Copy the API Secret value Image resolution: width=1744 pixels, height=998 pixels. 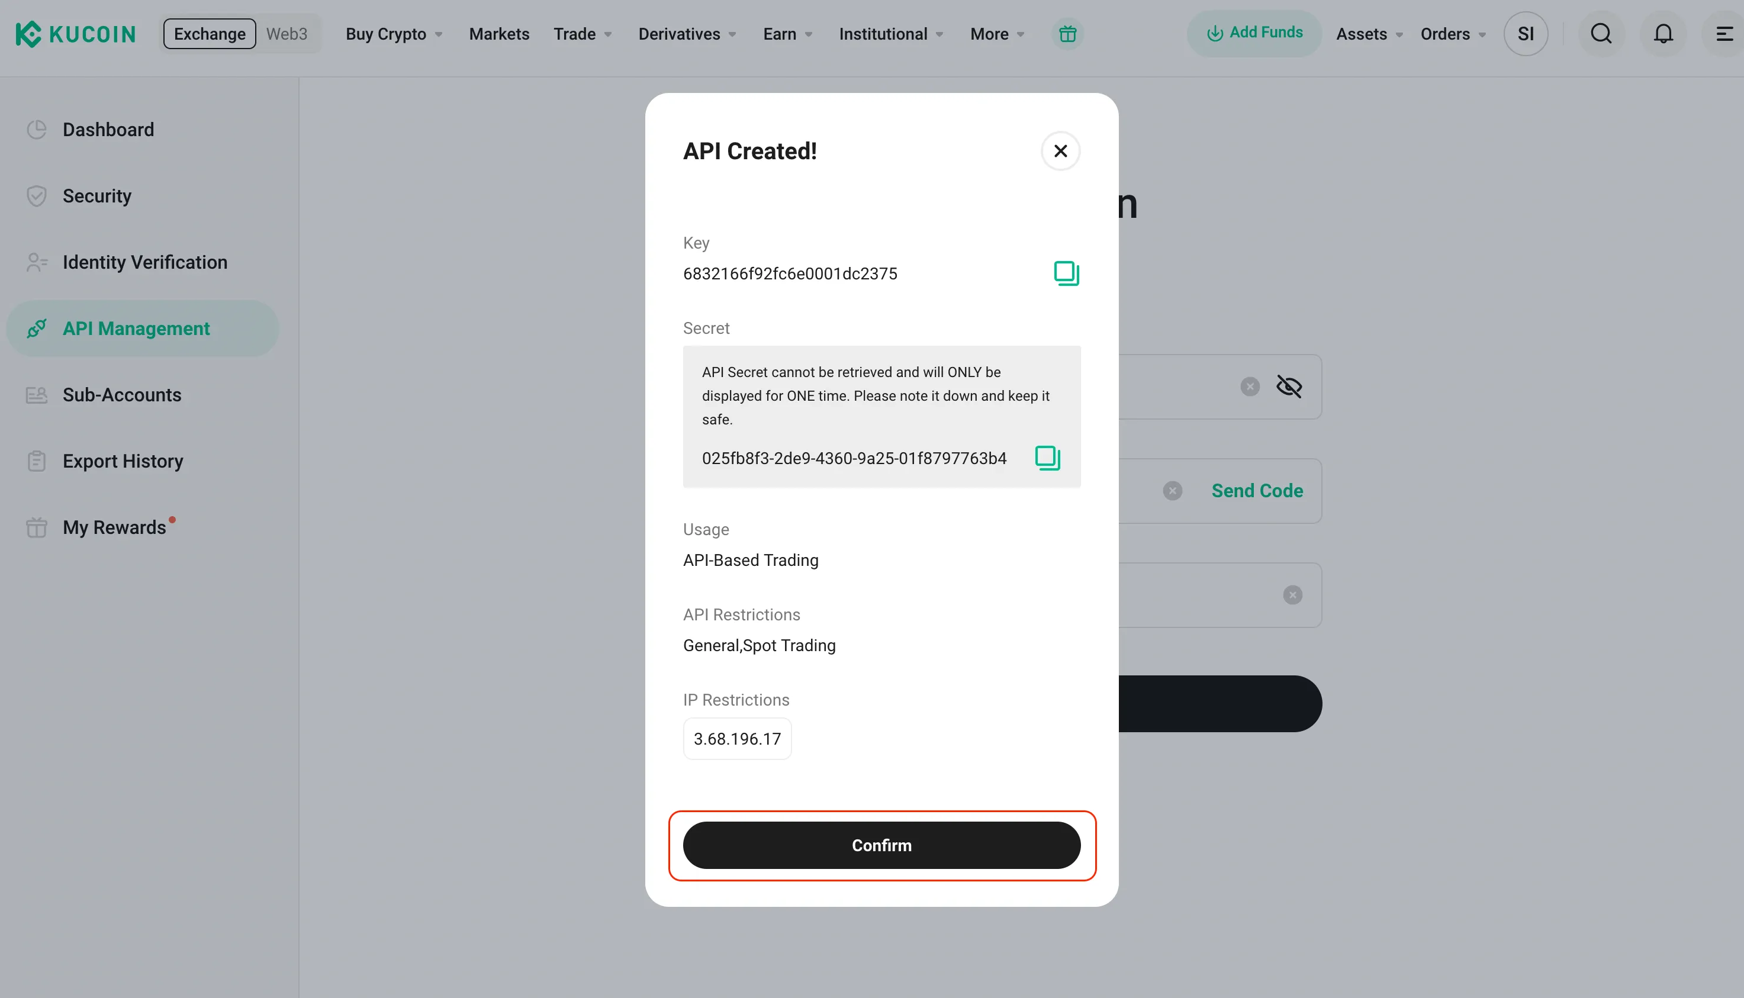tap(1047, 458)
